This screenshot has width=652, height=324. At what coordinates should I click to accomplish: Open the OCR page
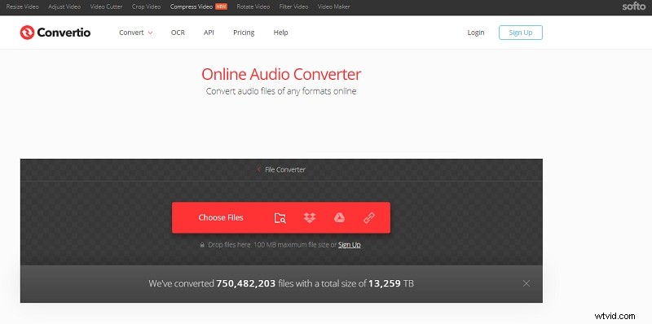(178, 33)
